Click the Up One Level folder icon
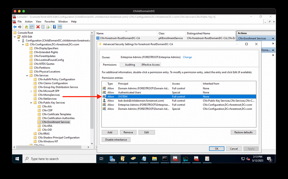This screenshot has height=179, width=288. click(26, 27)
